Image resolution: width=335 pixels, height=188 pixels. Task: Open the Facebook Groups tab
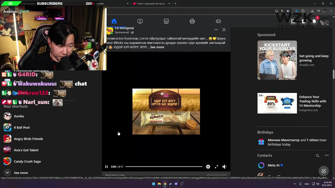pyautogui.click(x=192, y=21)
